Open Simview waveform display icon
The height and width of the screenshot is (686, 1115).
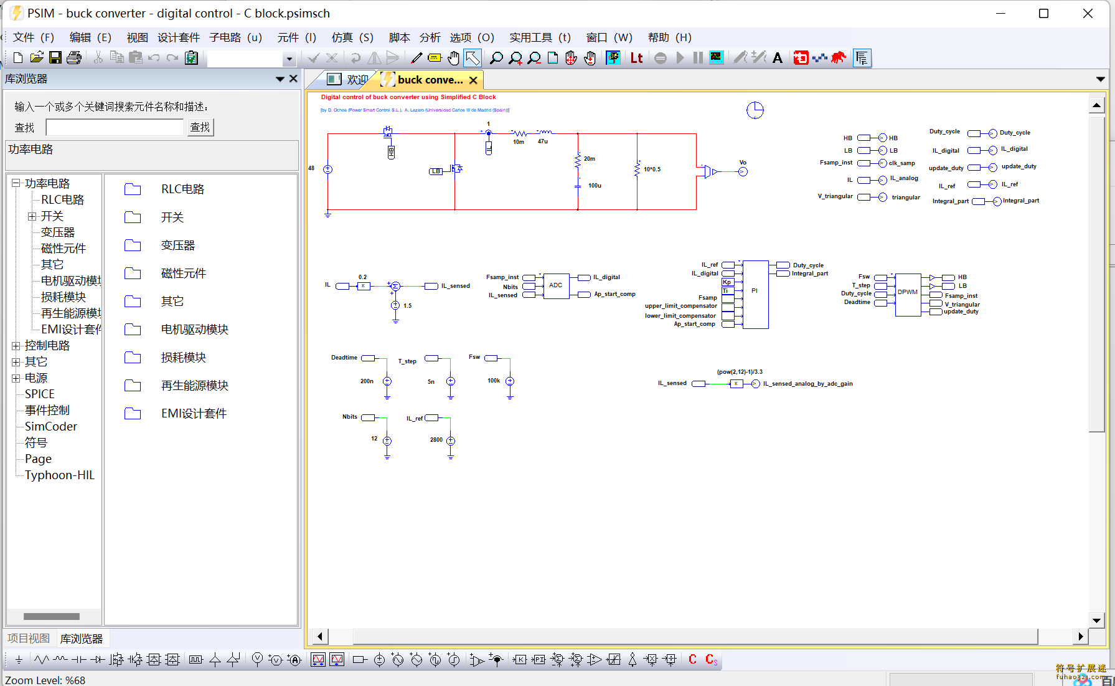pyautogui.click(x=716, y=58)
